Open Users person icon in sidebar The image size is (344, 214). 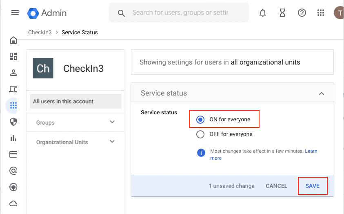13,73
